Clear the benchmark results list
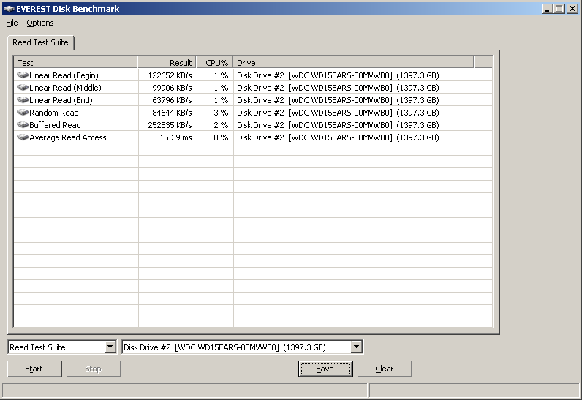The height and width of the screenshot is (400, 582). point(384,369)
